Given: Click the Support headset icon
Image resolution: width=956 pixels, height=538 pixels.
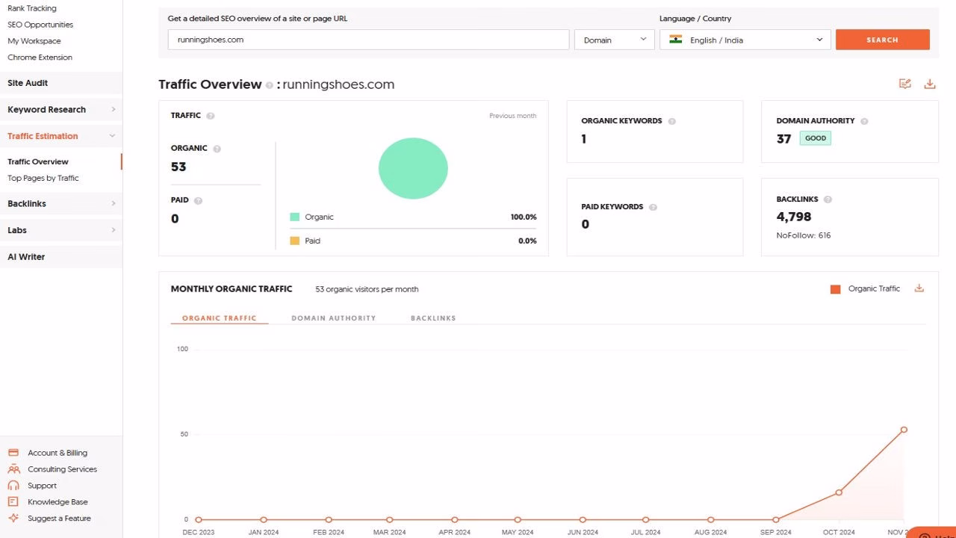Looking at the screenshot, I should pos(13,485).
